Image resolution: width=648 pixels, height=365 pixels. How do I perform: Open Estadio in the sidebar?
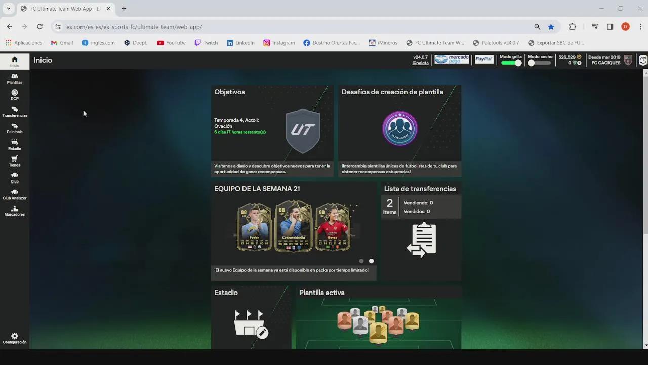point(14,145)
